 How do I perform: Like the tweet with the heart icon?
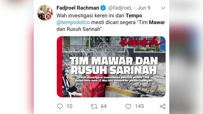point(128,106)
